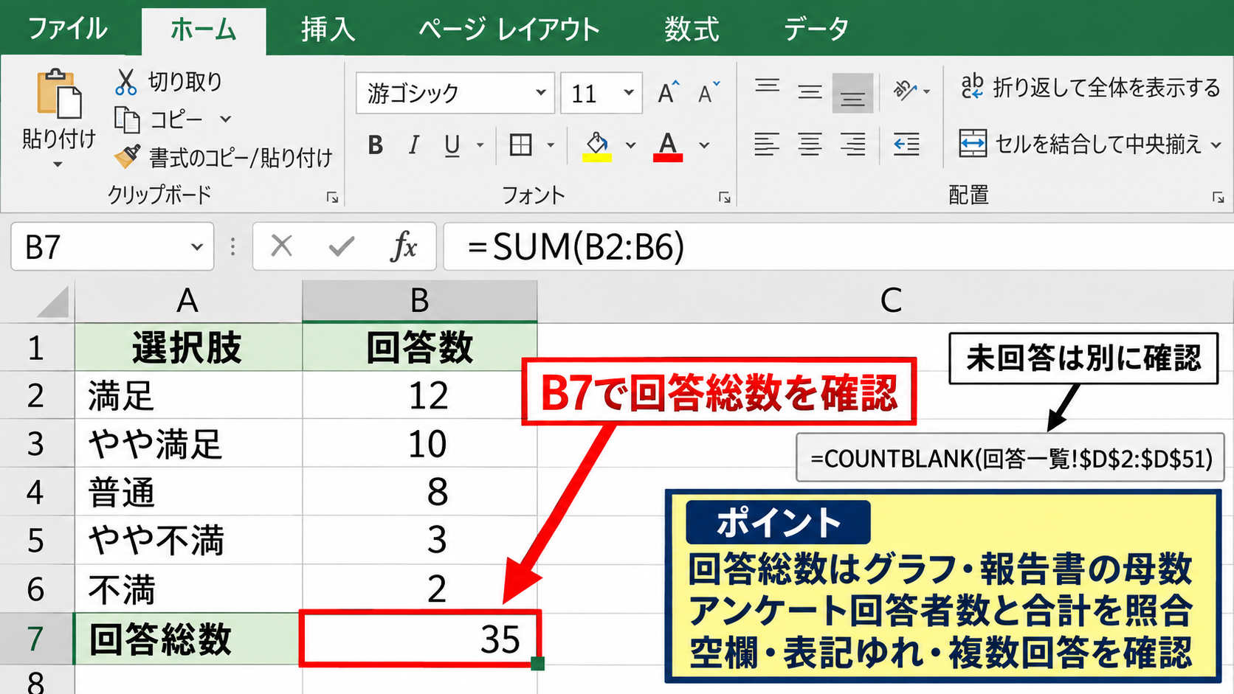Activate the Format Painter brush icon

(127, 156)
